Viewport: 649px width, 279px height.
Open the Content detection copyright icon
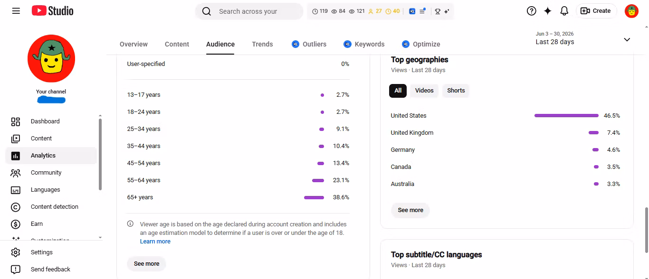point(16,207)
